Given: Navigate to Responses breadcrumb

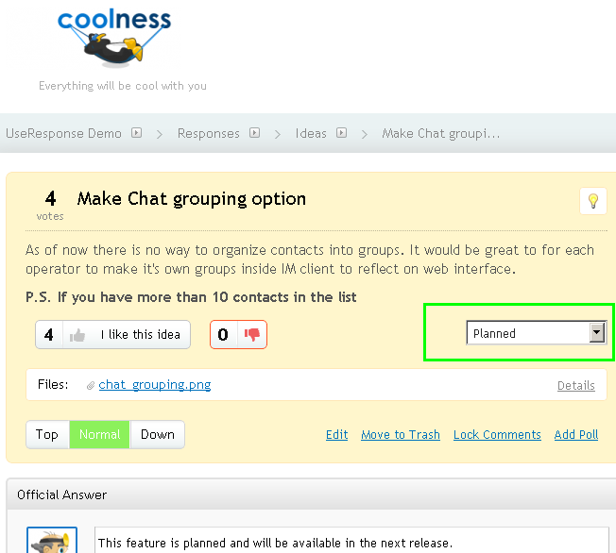Looking at the screenshot, I should [209, 133].
